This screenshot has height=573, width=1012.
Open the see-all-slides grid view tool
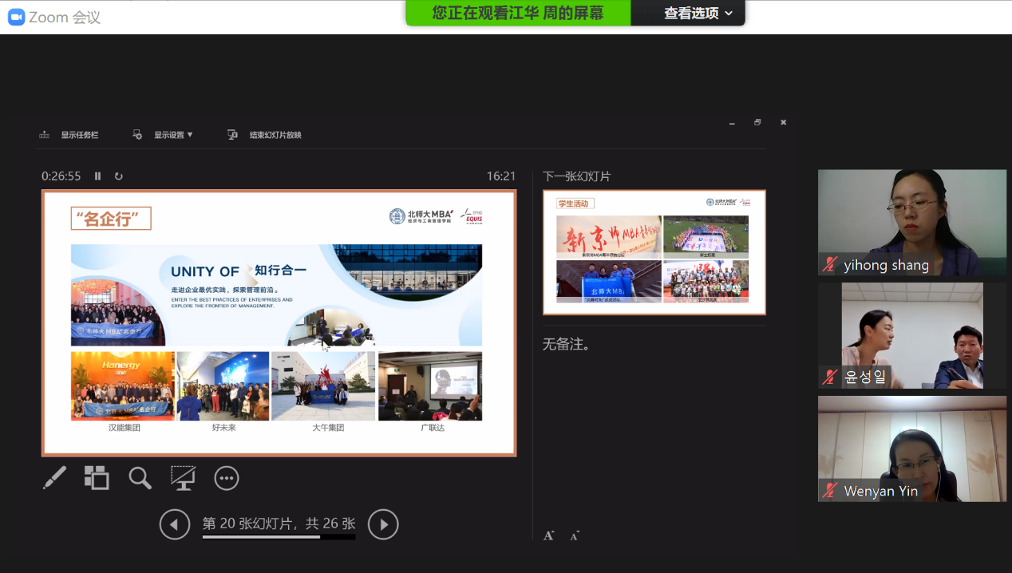click(x=96, y=477)
